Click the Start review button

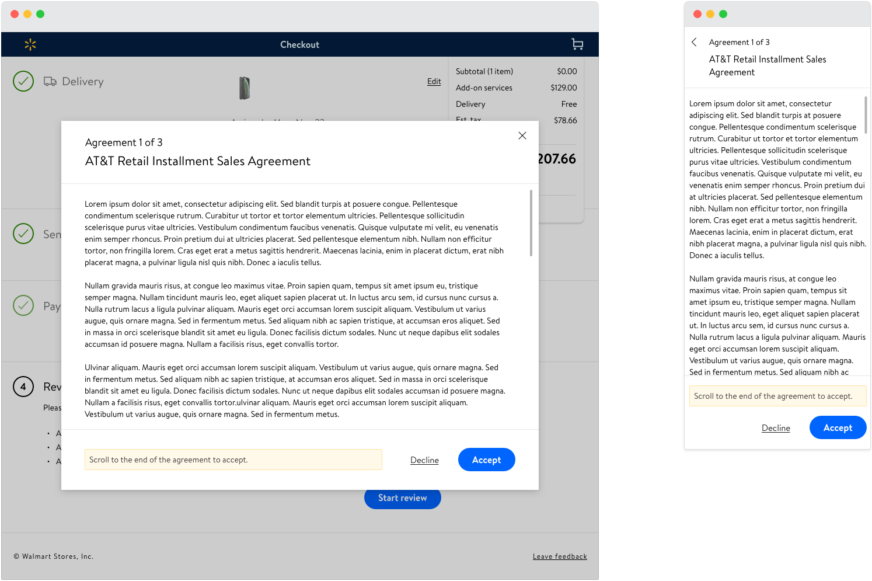(x=402, y=498)
